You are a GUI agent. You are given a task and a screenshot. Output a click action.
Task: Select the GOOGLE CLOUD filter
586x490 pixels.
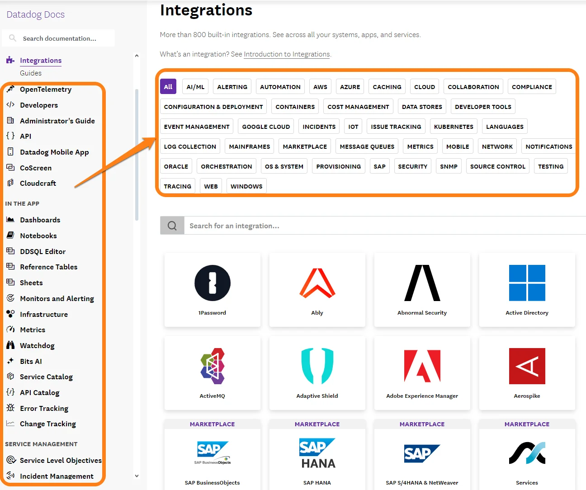[x=266, y=127]
